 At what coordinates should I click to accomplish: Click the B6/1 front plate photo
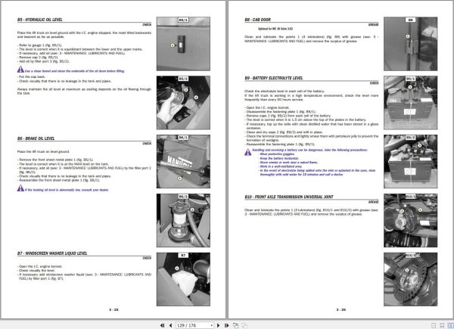(183, 161)
